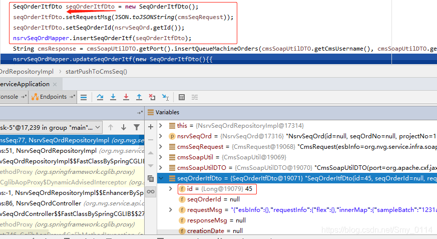
Task: Expand the requestMsg field node
Action: 171,210
